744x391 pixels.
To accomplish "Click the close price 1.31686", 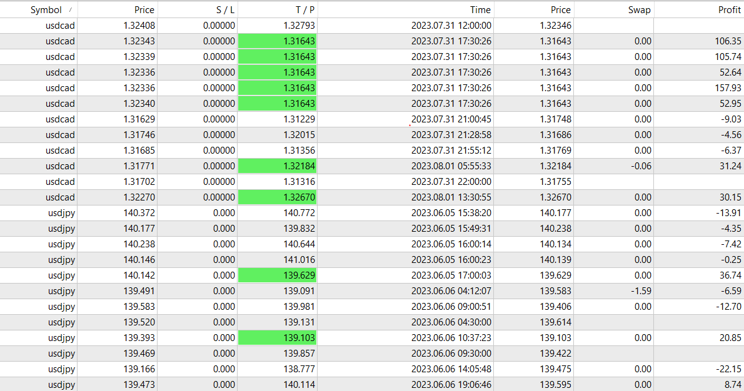I will 555,135.
